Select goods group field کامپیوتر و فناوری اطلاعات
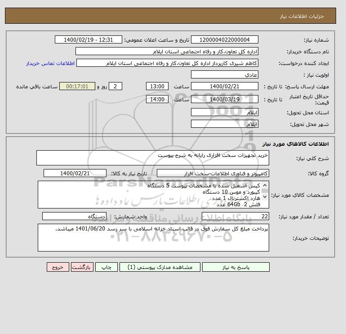The height and width of the screenshot is (334, 346). click(x=213, y=173)
